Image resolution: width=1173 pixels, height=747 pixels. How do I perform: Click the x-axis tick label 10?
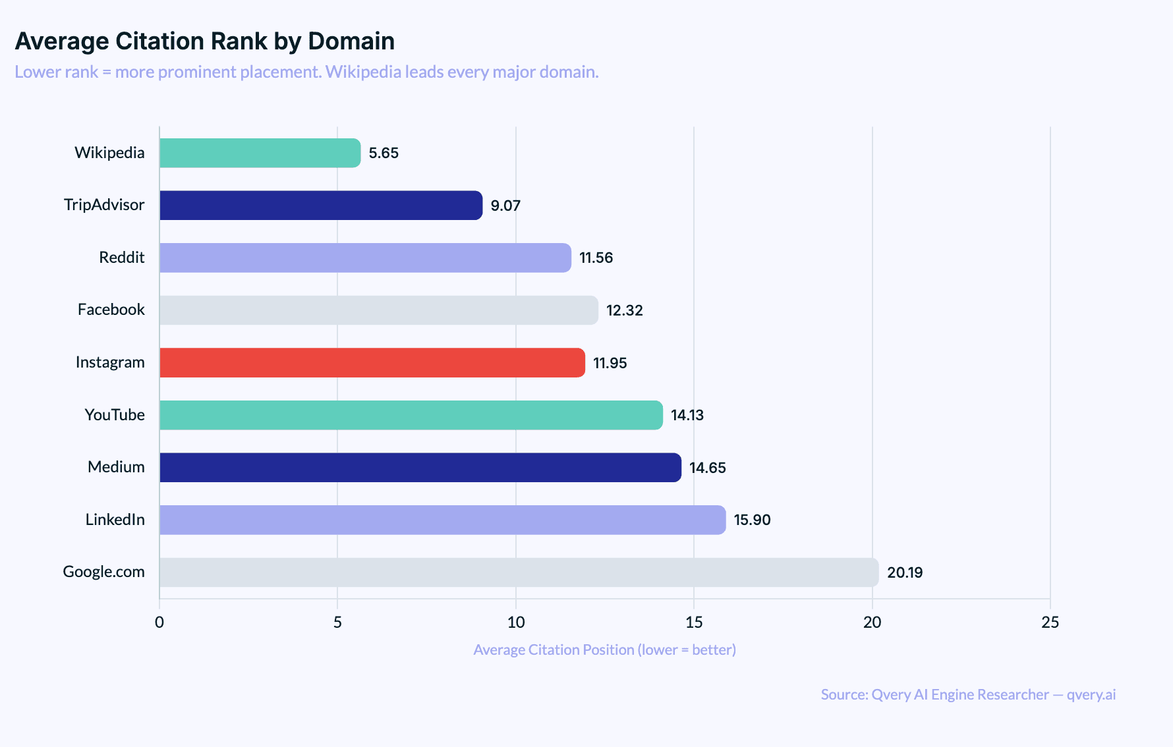[516, 622]
